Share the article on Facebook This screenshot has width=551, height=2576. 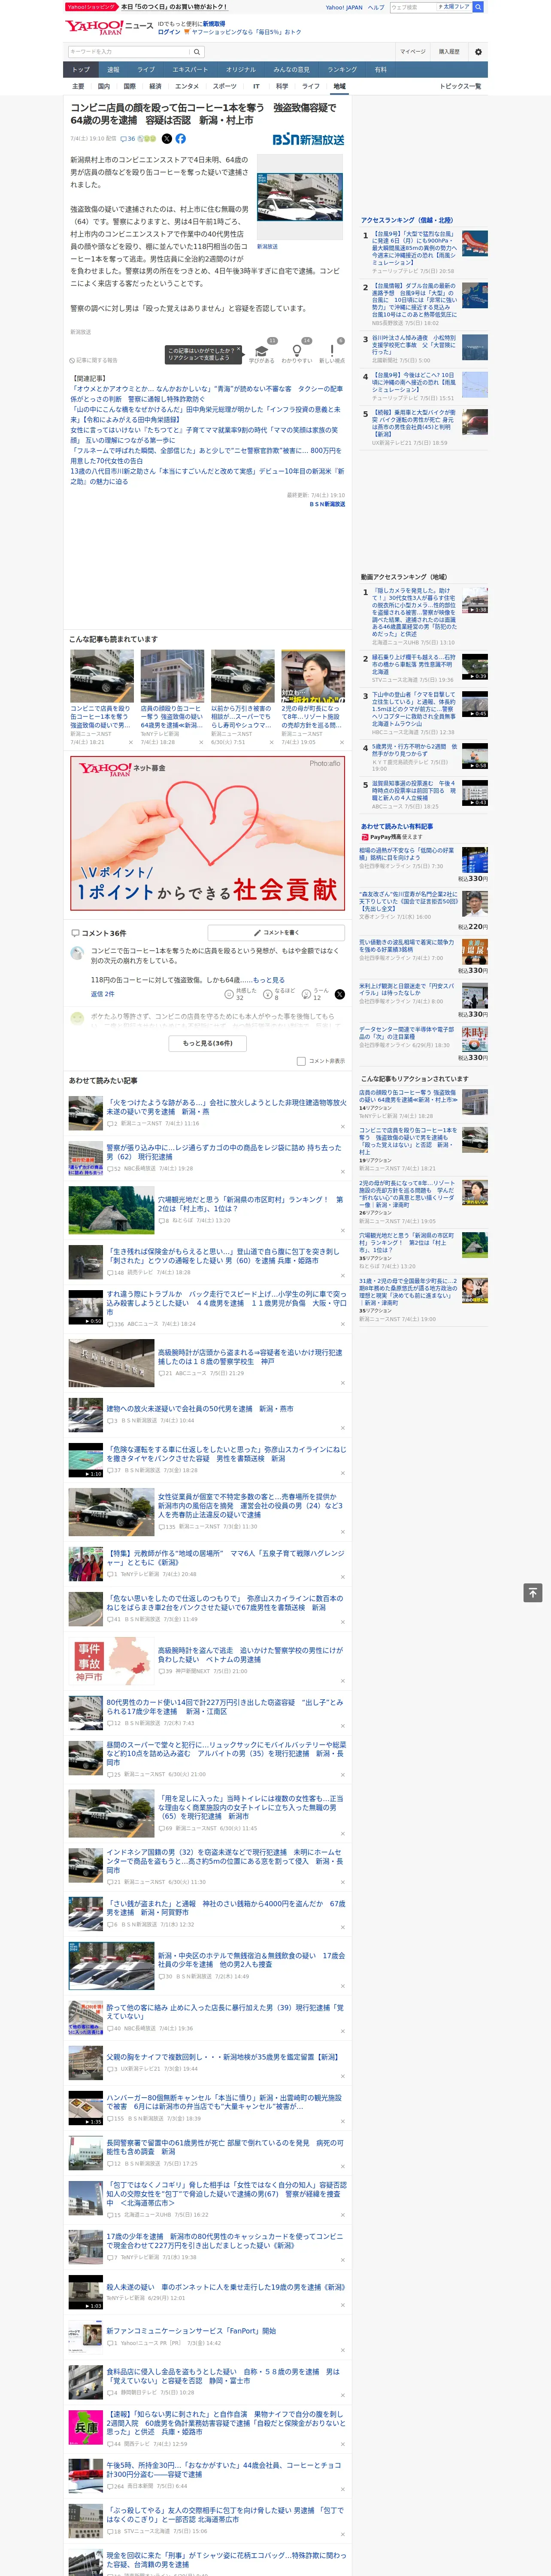pyautogui.click(x=181, y=139)
